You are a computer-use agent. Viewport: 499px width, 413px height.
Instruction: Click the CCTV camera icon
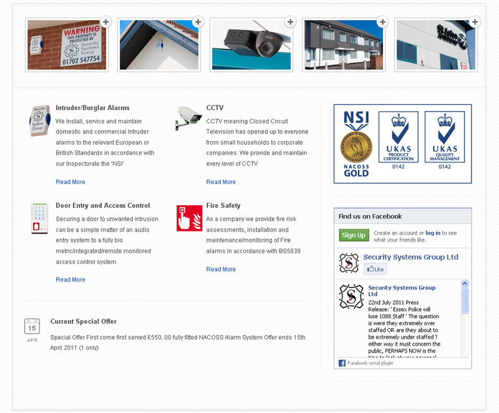(188, 117)
